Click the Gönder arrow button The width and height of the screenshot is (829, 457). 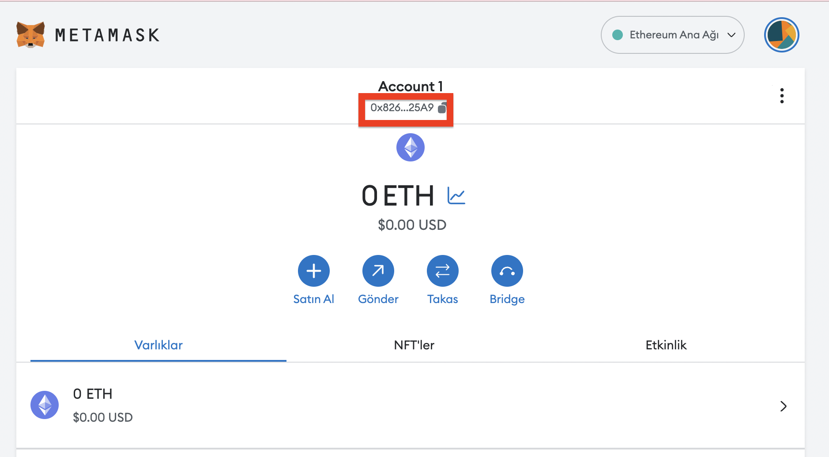378,271
